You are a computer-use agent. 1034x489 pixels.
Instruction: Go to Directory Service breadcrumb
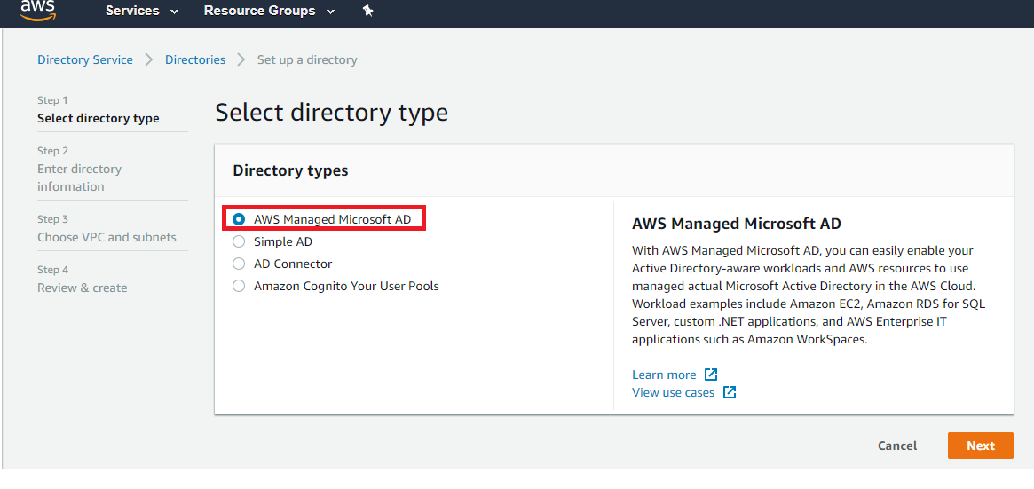pos(85,59)
